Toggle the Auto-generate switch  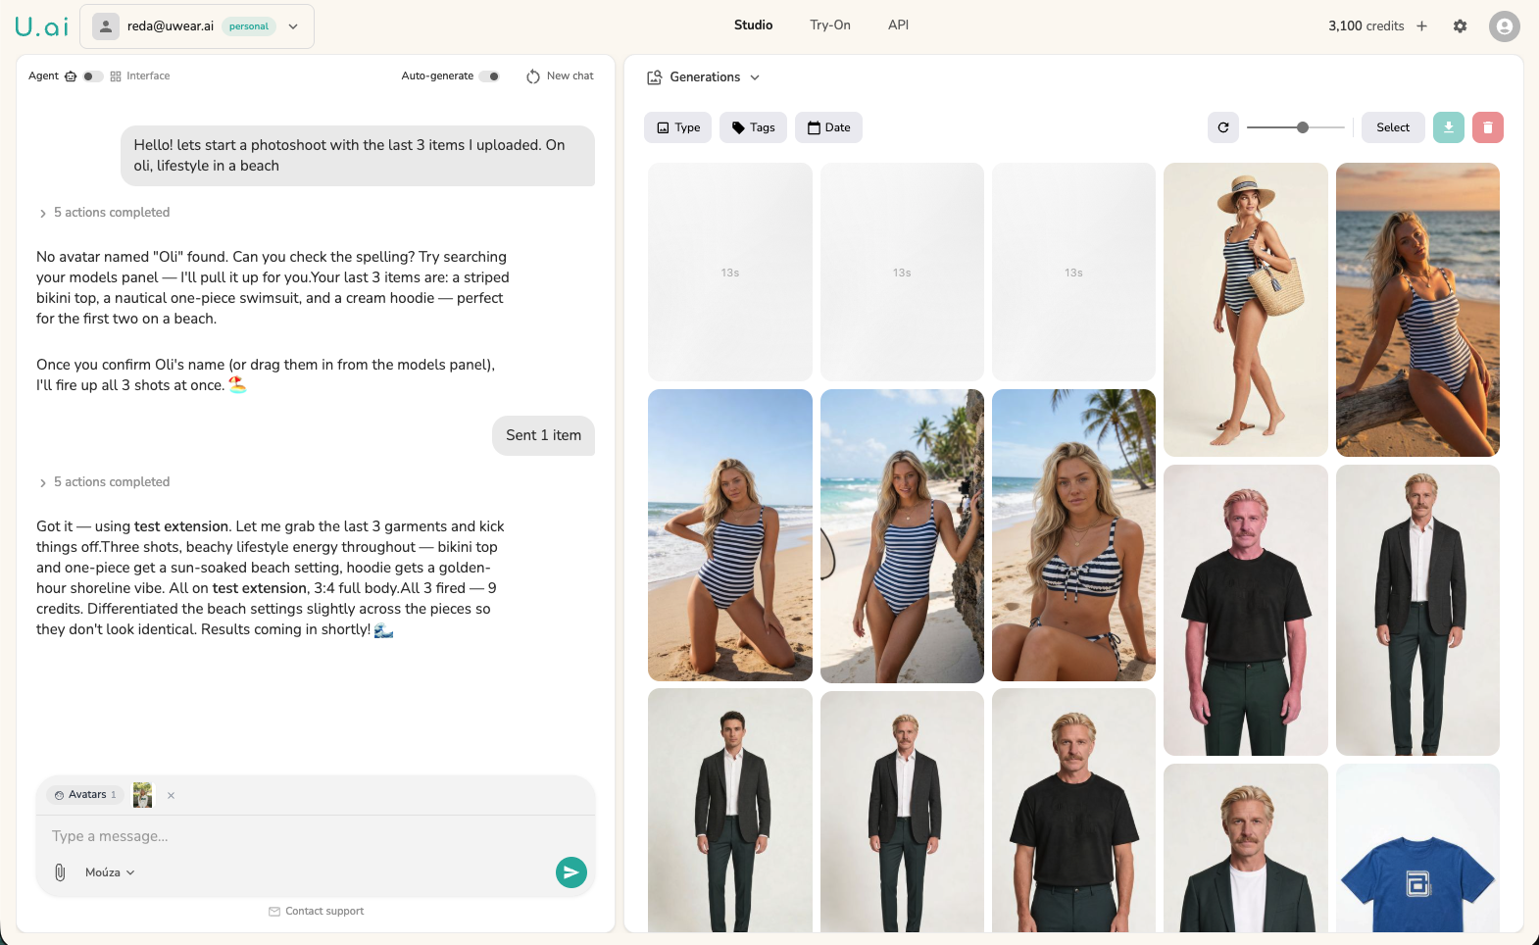click(x=490, y=76)
